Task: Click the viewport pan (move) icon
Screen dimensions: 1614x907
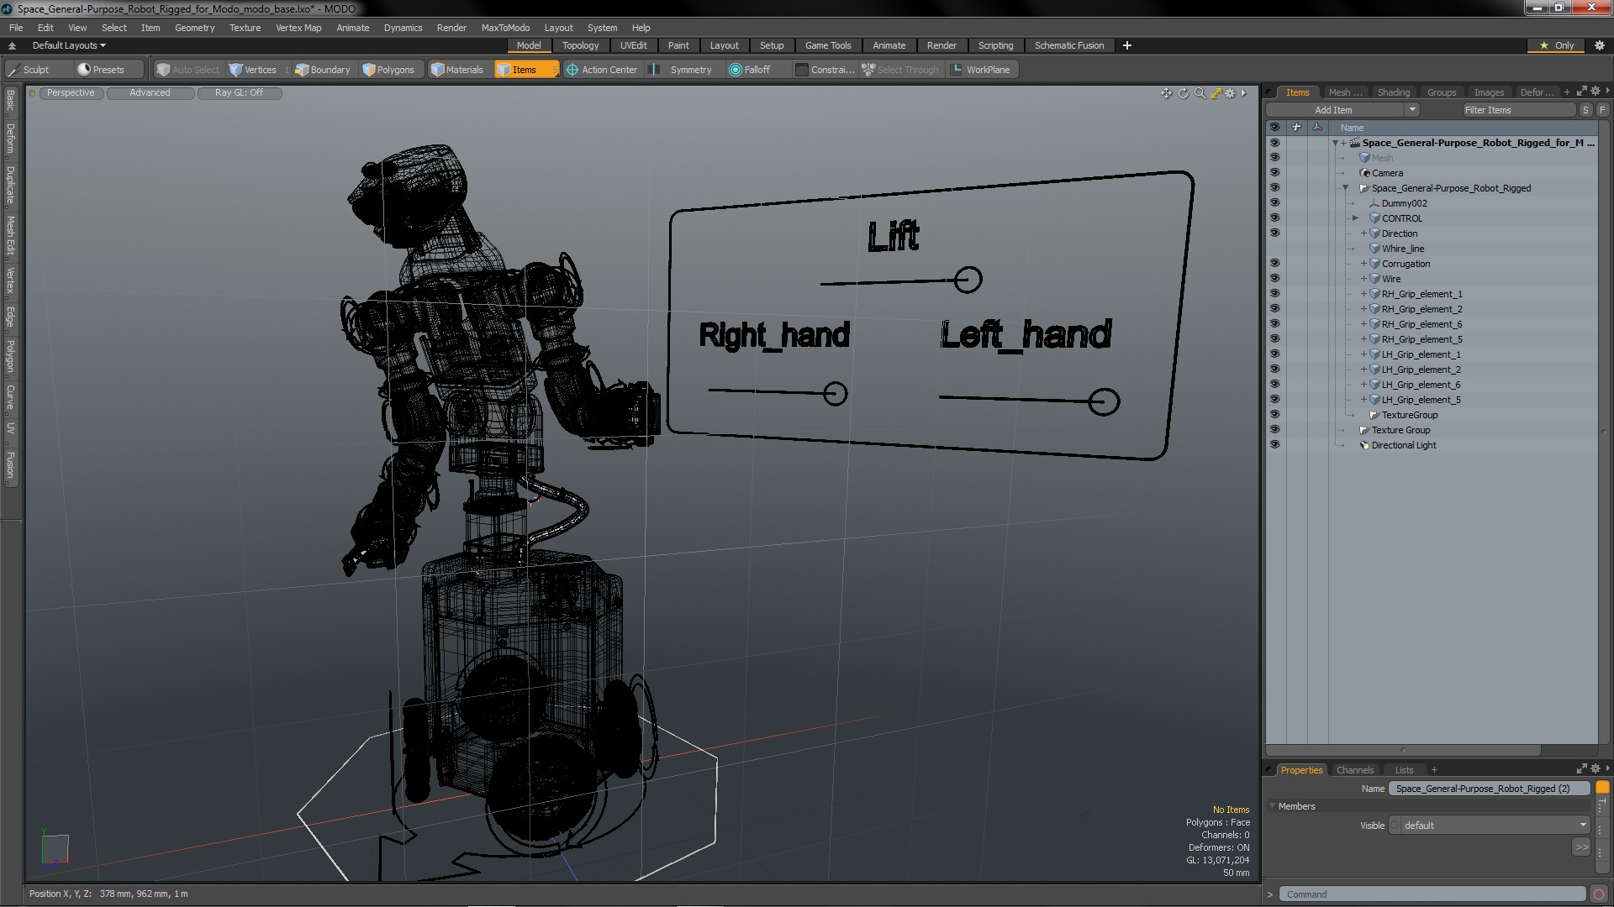Action: pyautogui.click(x=1166, y=93)
